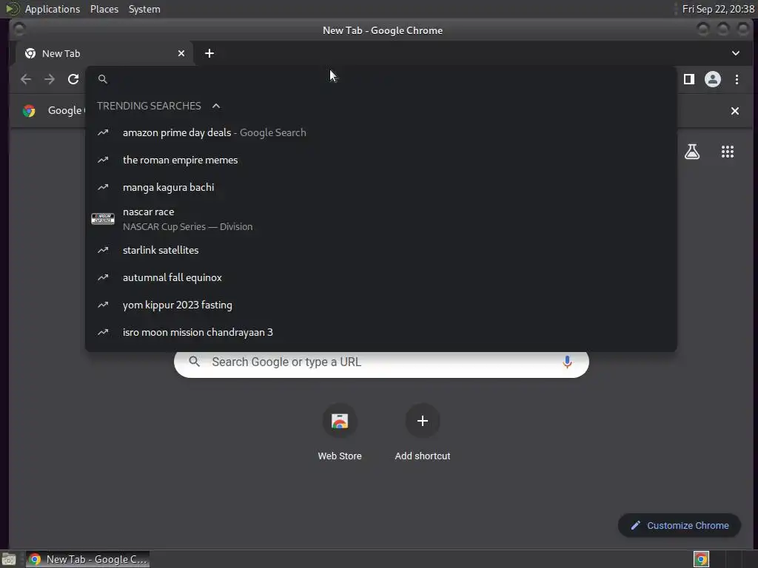758x568 pixels.
Task: Choose the nascar race suggestion
Action: pos(381,219)
